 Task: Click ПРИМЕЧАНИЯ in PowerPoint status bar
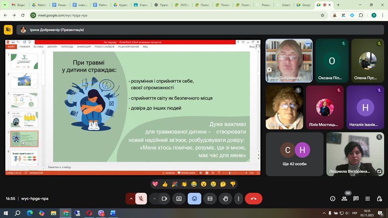[x=186, y=173]
